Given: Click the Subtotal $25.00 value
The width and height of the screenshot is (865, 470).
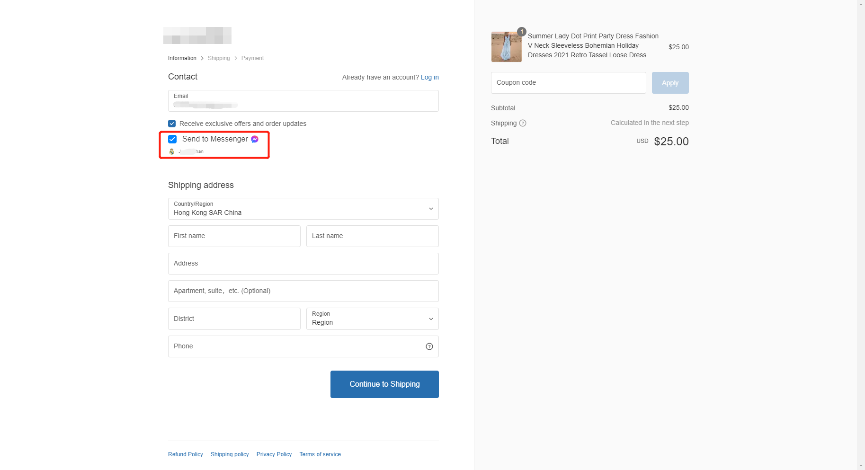Looking at the screenshot, I should point(678,107).
